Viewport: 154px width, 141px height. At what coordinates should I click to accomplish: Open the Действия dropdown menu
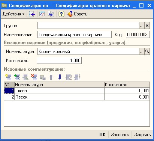click(13, 14)
